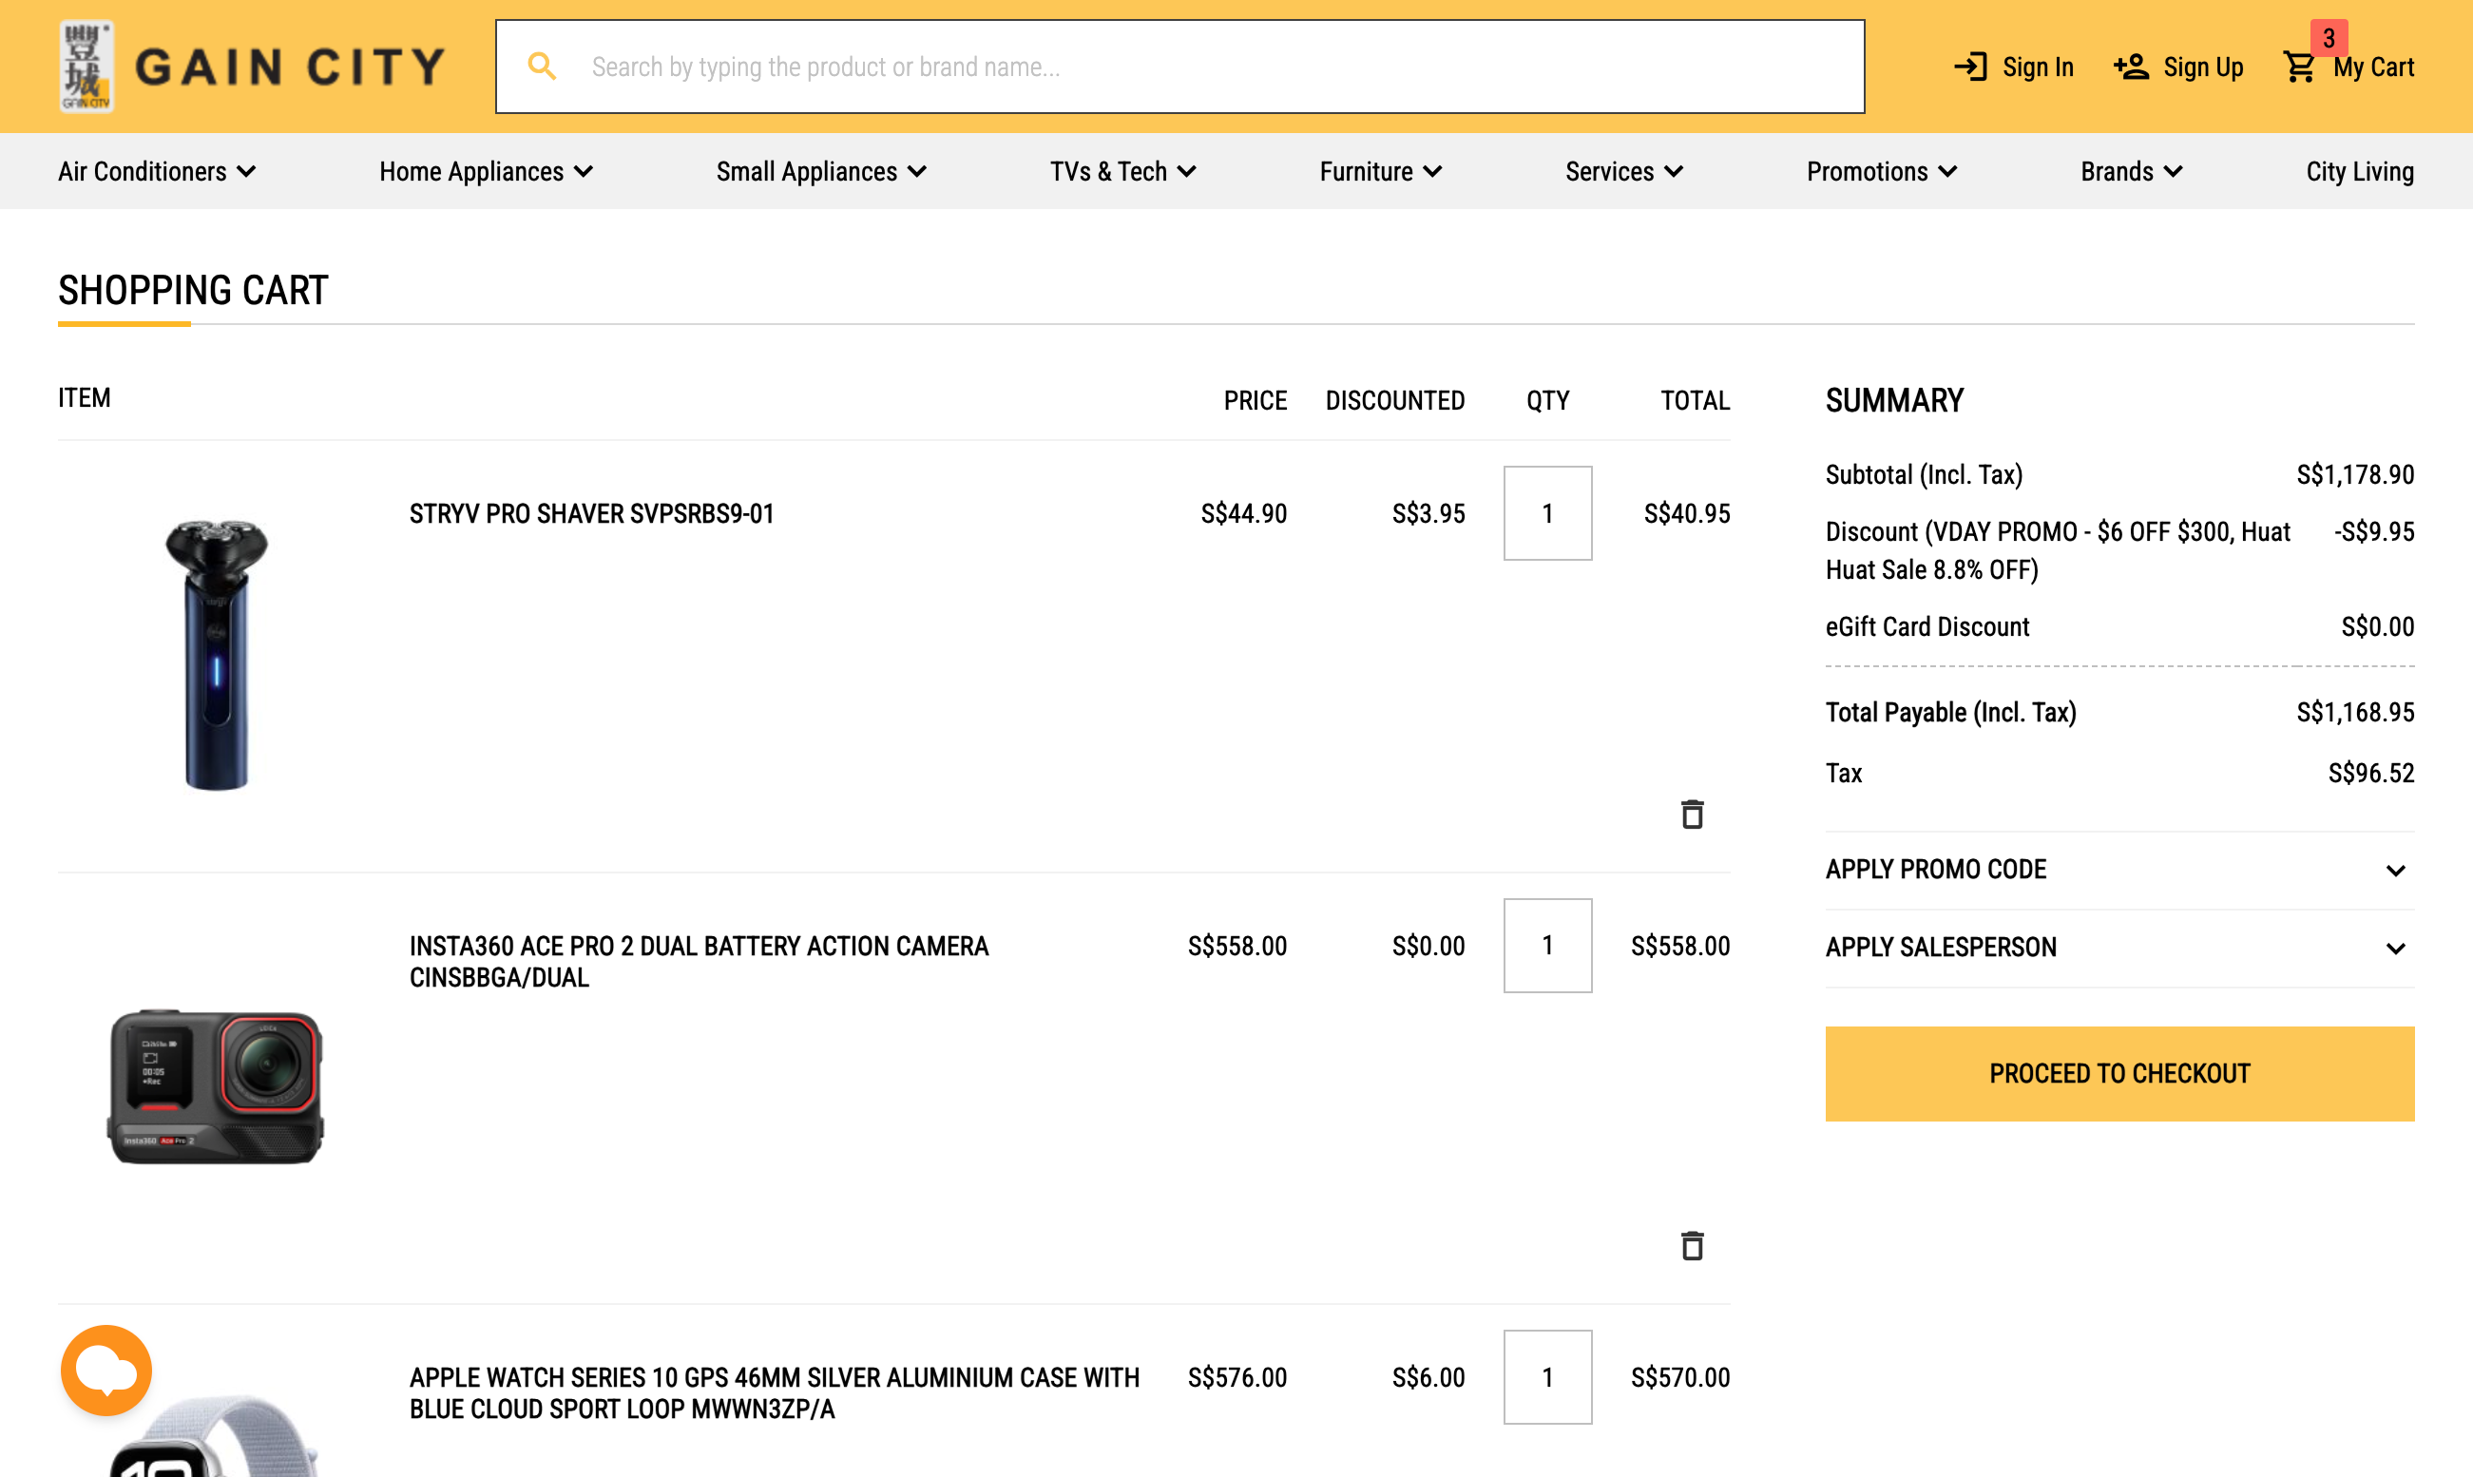Click the product search input field
Viewport: 2473px width, 1477px height.
pyautogui.click(x=1194, y=67)
